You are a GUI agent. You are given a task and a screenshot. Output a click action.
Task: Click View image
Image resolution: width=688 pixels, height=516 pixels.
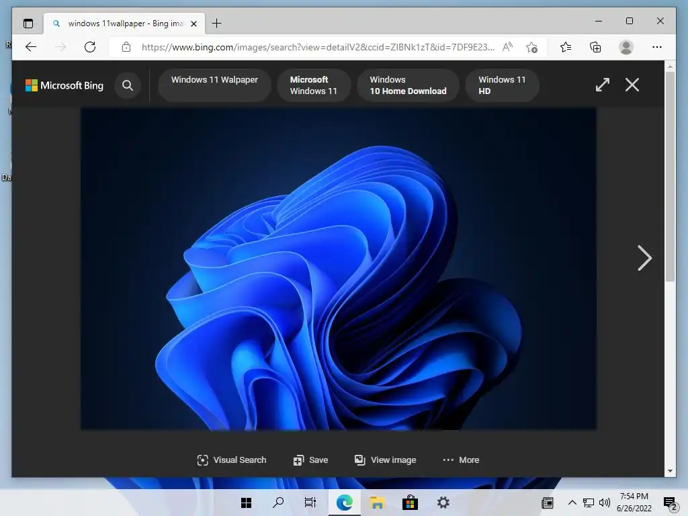(x=385, y=460)
